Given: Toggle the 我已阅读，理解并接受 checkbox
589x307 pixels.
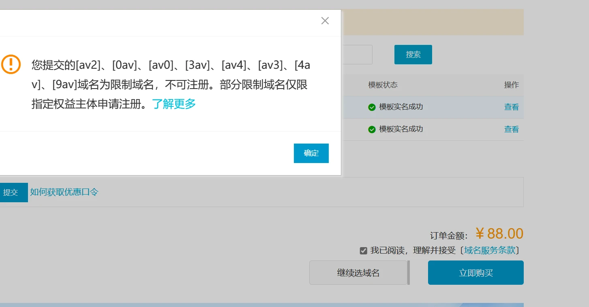Looking at the screenshot, I should (364, 251).
